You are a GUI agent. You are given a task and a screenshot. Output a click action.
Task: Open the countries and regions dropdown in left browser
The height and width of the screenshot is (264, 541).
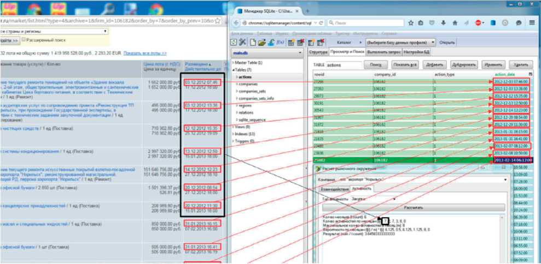coord(54,31)
